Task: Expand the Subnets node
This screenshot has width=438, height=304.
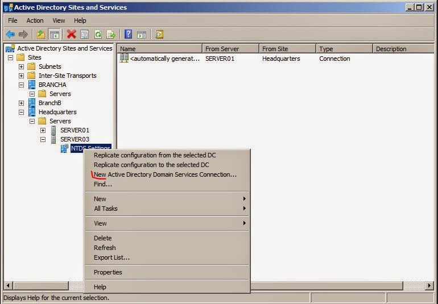Action: 21,66
